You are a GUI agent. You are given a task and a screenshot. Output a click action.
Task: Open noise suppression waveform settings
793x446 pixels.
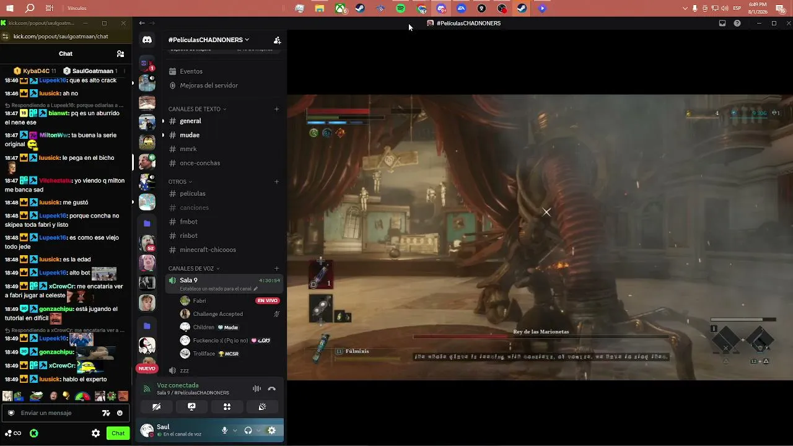(256, 388)
